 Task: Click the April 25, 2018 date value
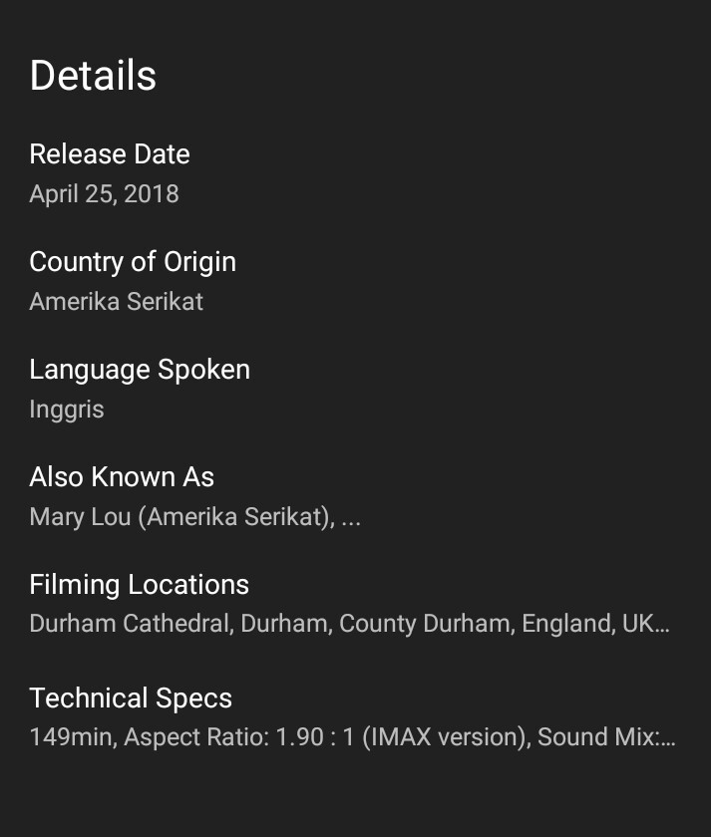104,193
